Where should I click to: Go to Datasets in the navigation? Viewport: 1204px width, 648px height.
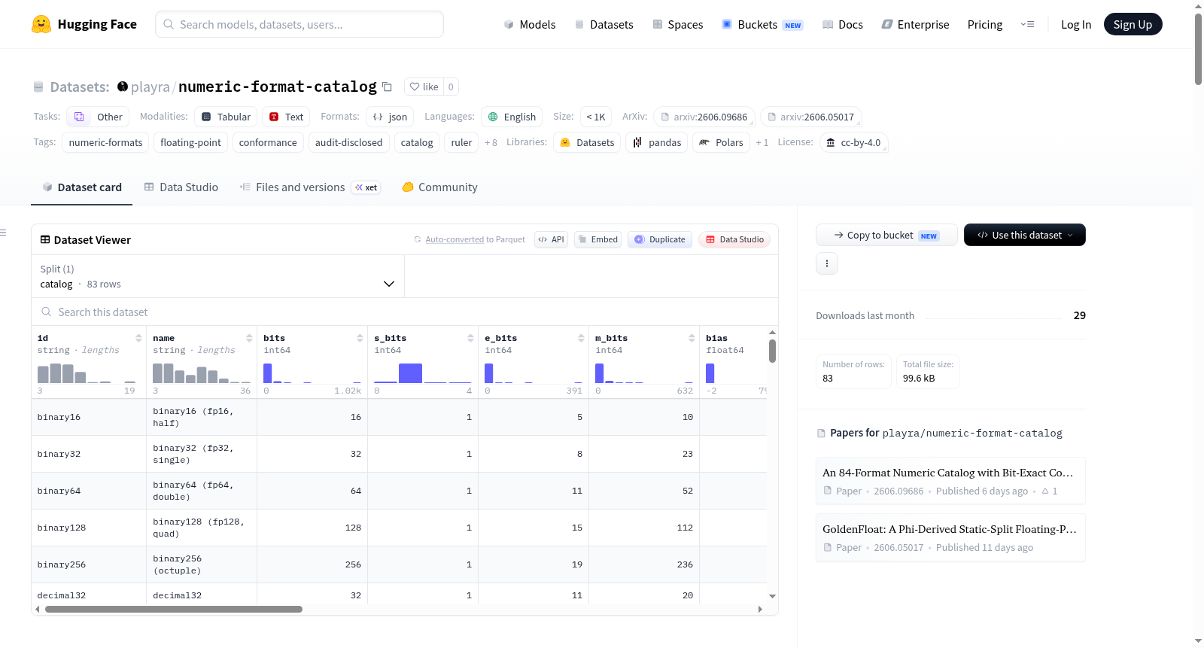tap(604, 24)
